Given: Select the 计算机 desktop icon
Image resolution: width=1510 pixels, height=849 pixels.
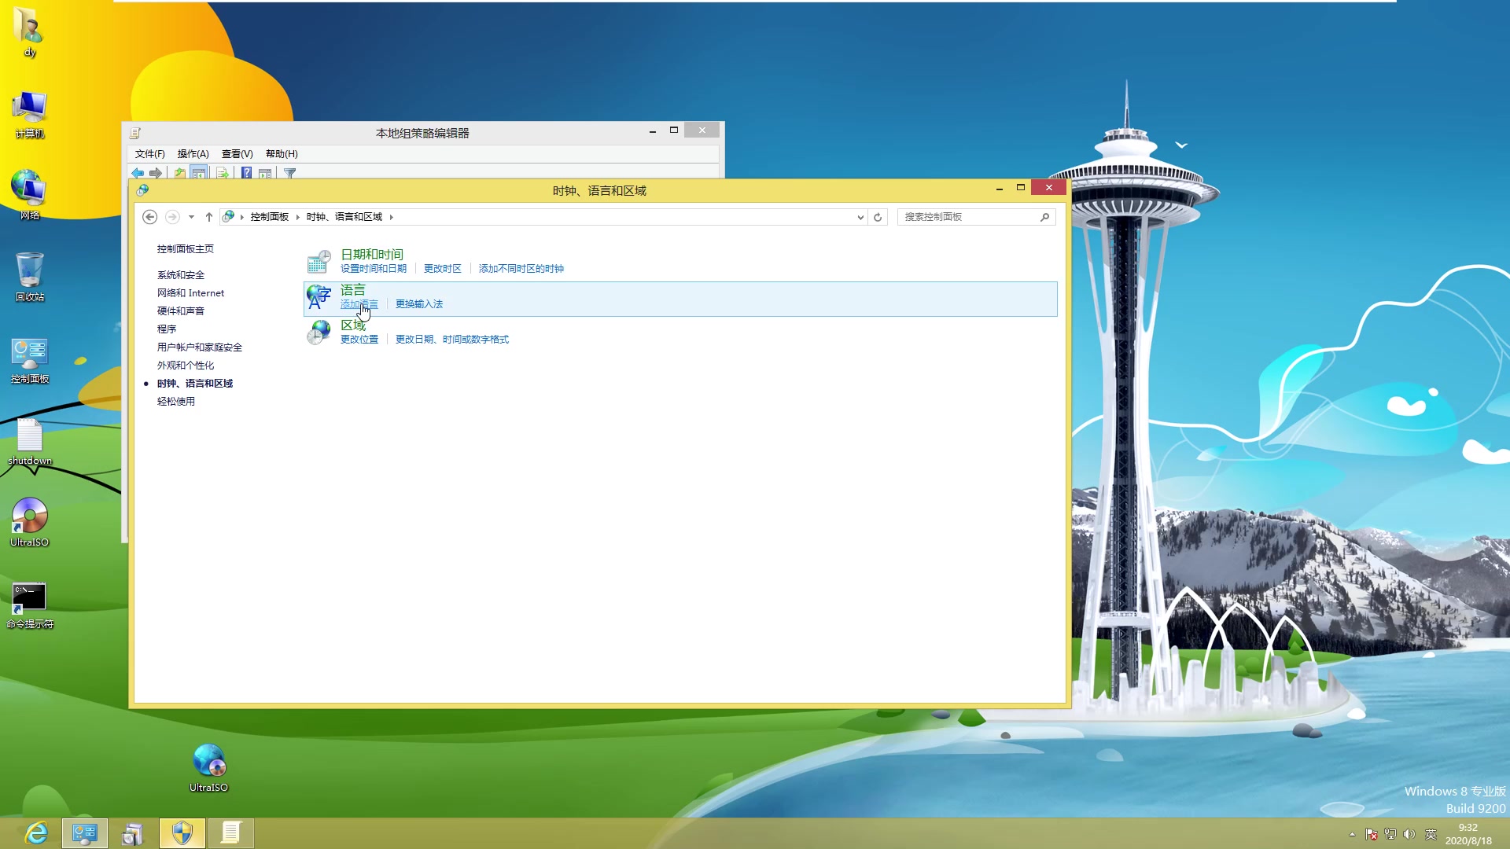Looking at the screenshot, I should coord(29,115).
